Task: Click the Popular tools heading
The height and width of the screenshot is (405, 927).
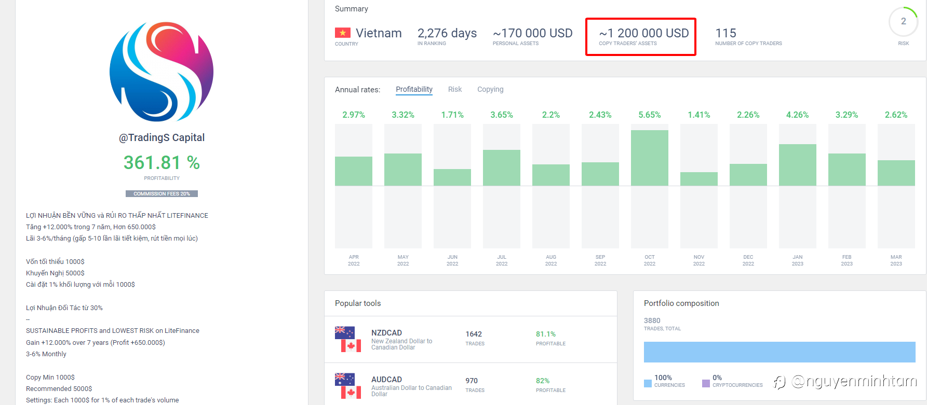Action: tap(358, 303)
